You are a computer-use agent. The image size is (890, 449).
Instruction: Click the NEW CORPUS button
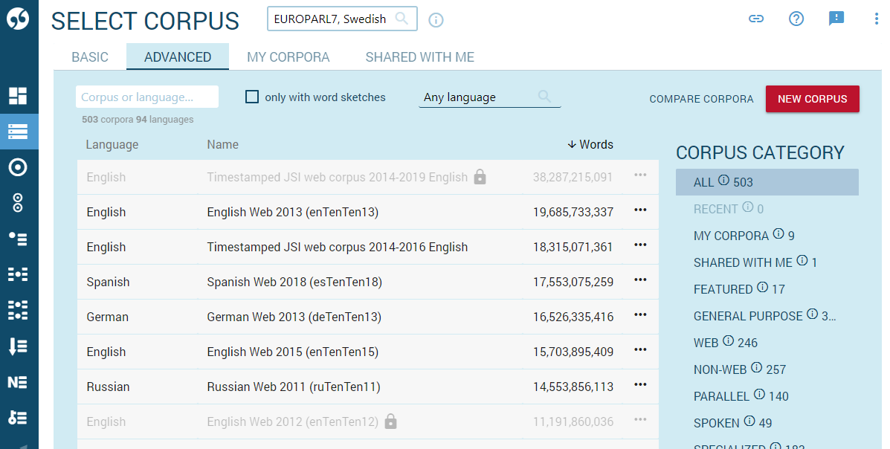812,99
